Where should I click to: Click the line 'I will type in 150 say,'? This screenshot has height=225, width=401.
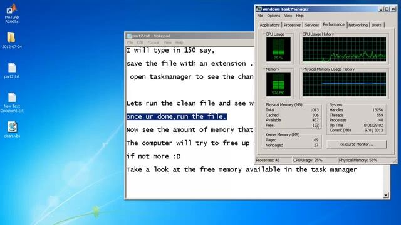[170, 50]
